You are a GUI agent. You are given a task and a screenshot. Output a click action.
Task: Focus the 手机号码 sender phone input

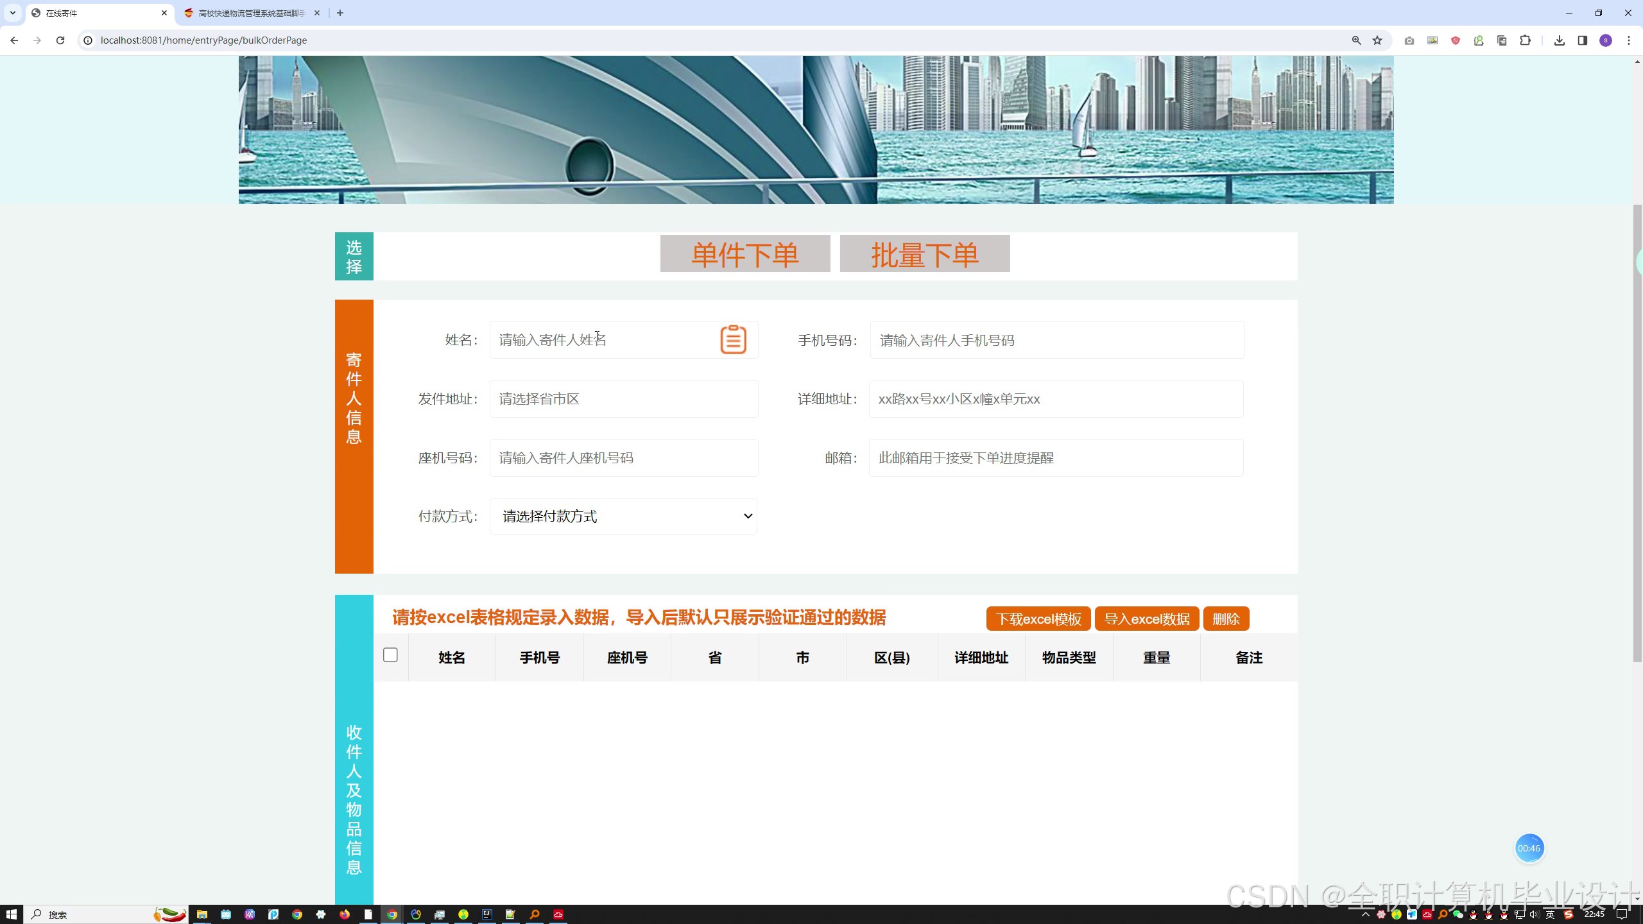1056,340
